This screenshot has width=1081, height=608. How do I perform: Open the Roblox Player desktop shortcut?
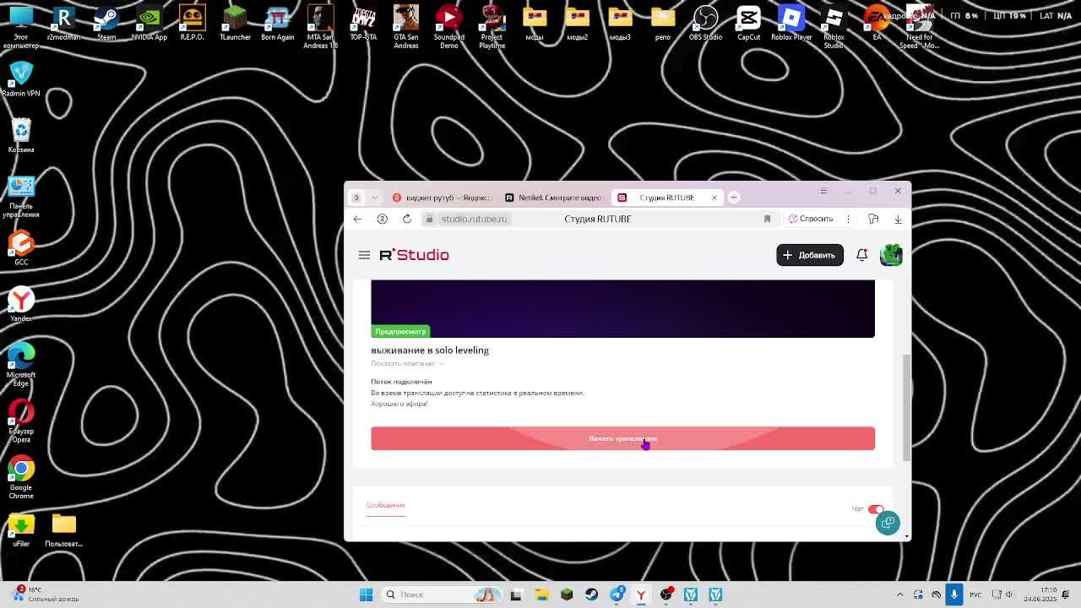[x=791, y=23]
